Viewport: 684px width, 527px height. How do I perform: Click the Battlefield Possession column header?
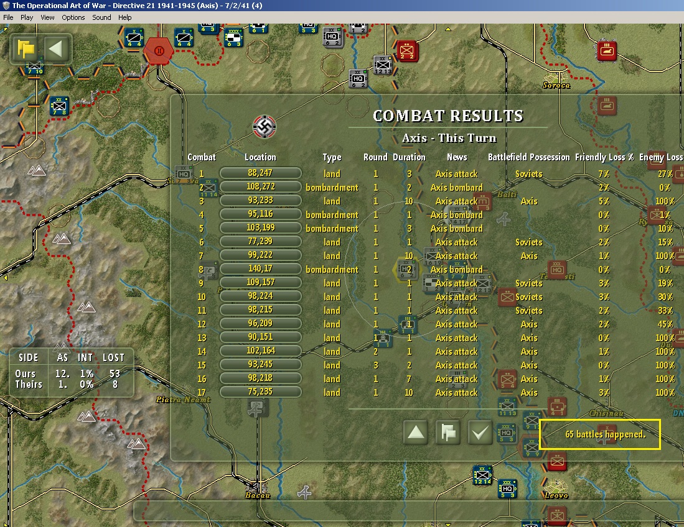point(528,157)
